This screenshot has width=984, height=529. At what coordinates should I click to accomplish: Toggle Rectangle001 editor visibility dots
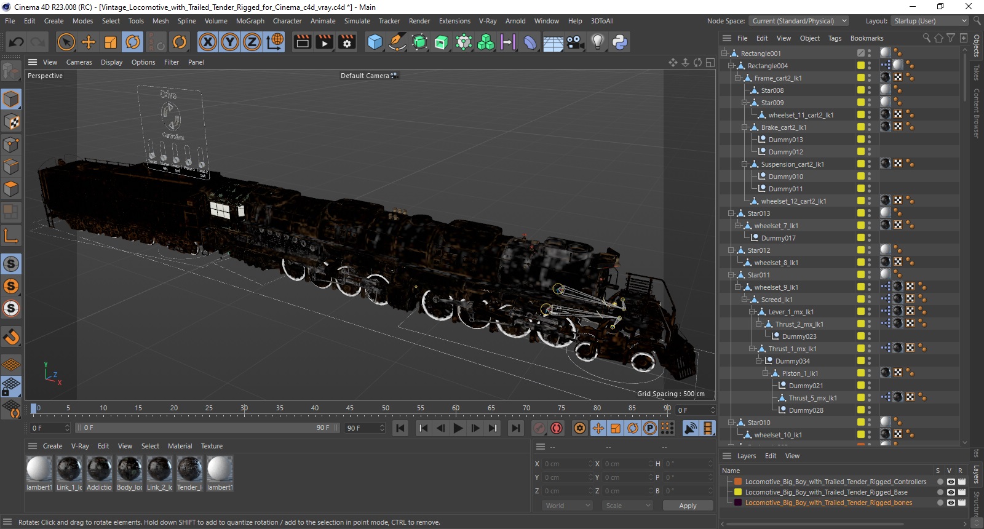point(869,54)
